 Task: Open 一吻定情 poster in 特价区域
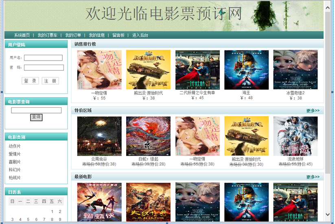197,136
